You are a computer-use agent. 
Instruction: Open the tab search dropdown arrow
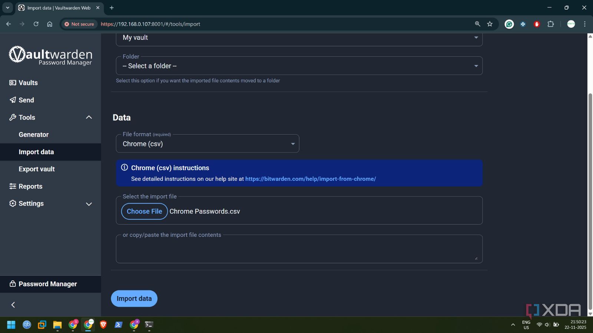coord(7,8)
